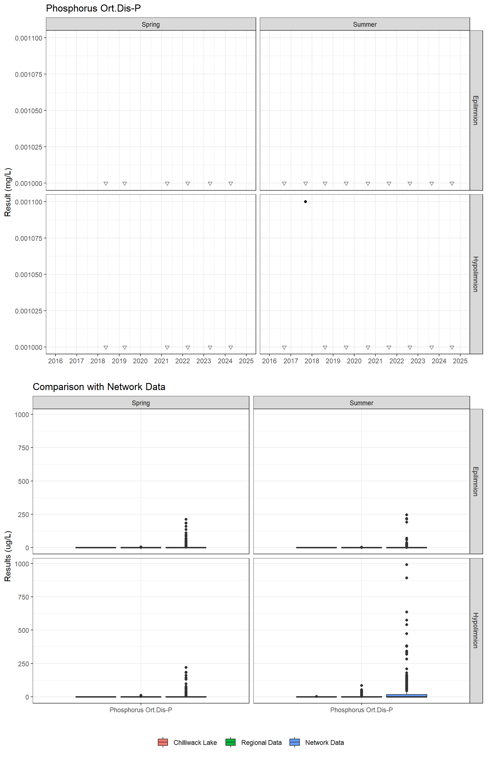Click the 'Network Data' legend text label

[324, 742]
